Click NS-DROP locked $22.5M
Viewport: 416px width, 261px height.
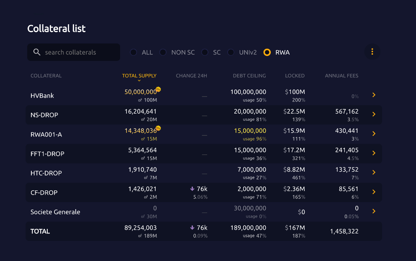pyautogui.click(x=294, y=111)
